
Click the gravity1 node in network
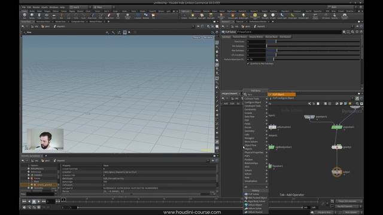tap(336, 147)
